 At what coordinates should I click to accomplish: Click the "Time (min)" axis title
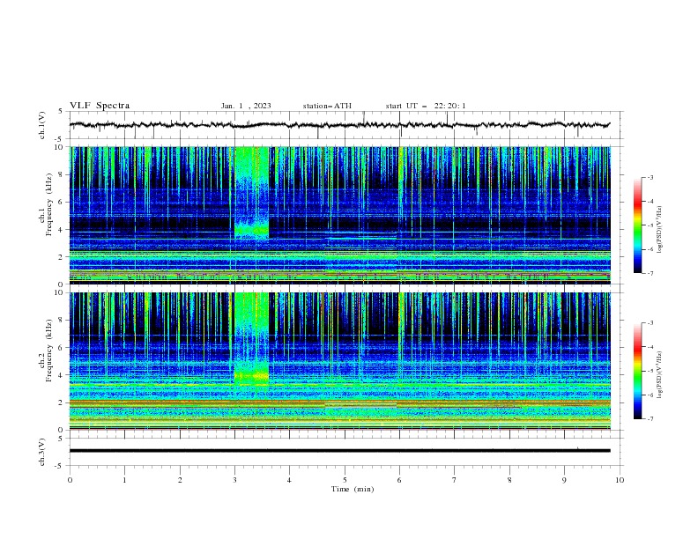click(353, 489)
